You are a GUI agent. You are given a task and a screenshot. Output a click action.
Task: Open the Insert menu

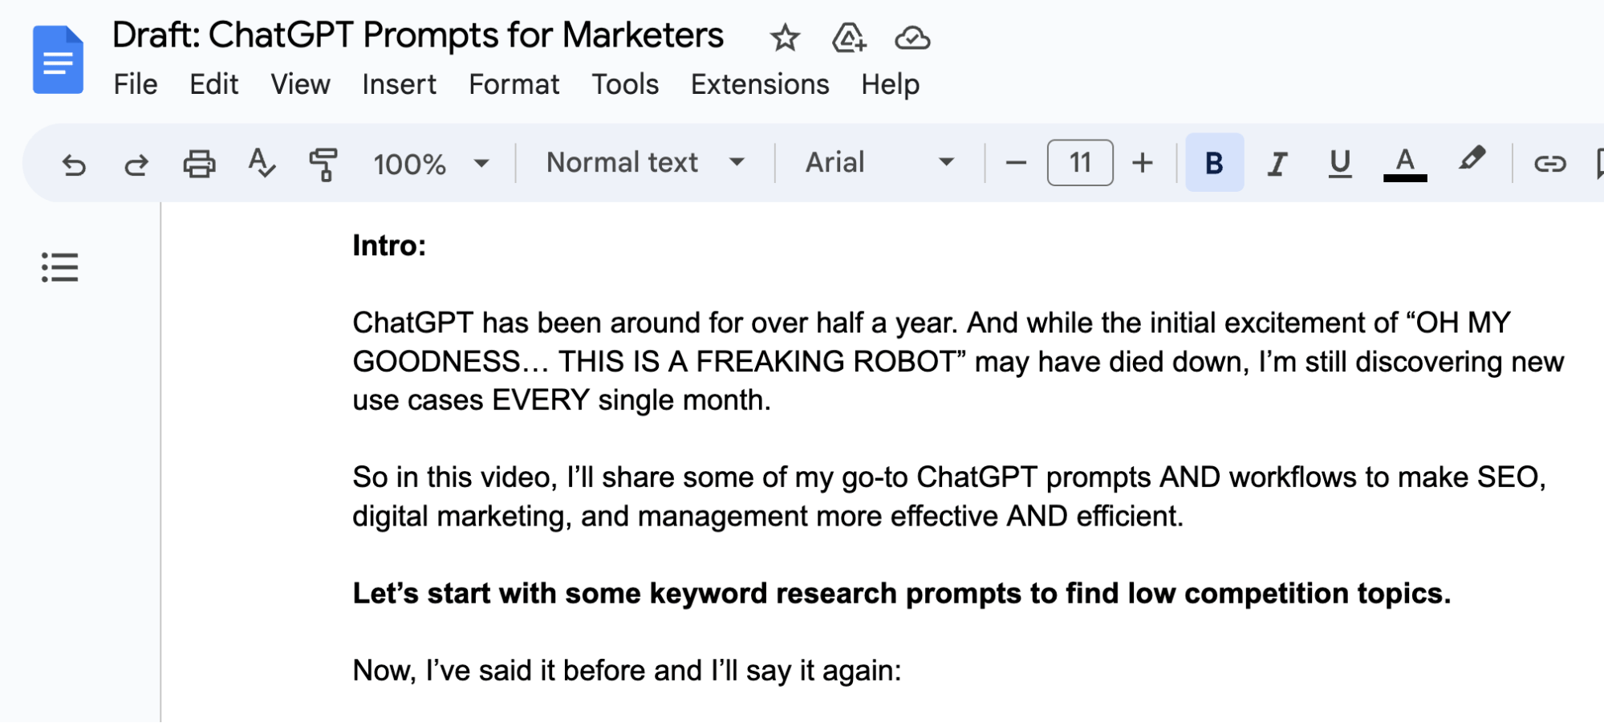(x=400, y=83)
